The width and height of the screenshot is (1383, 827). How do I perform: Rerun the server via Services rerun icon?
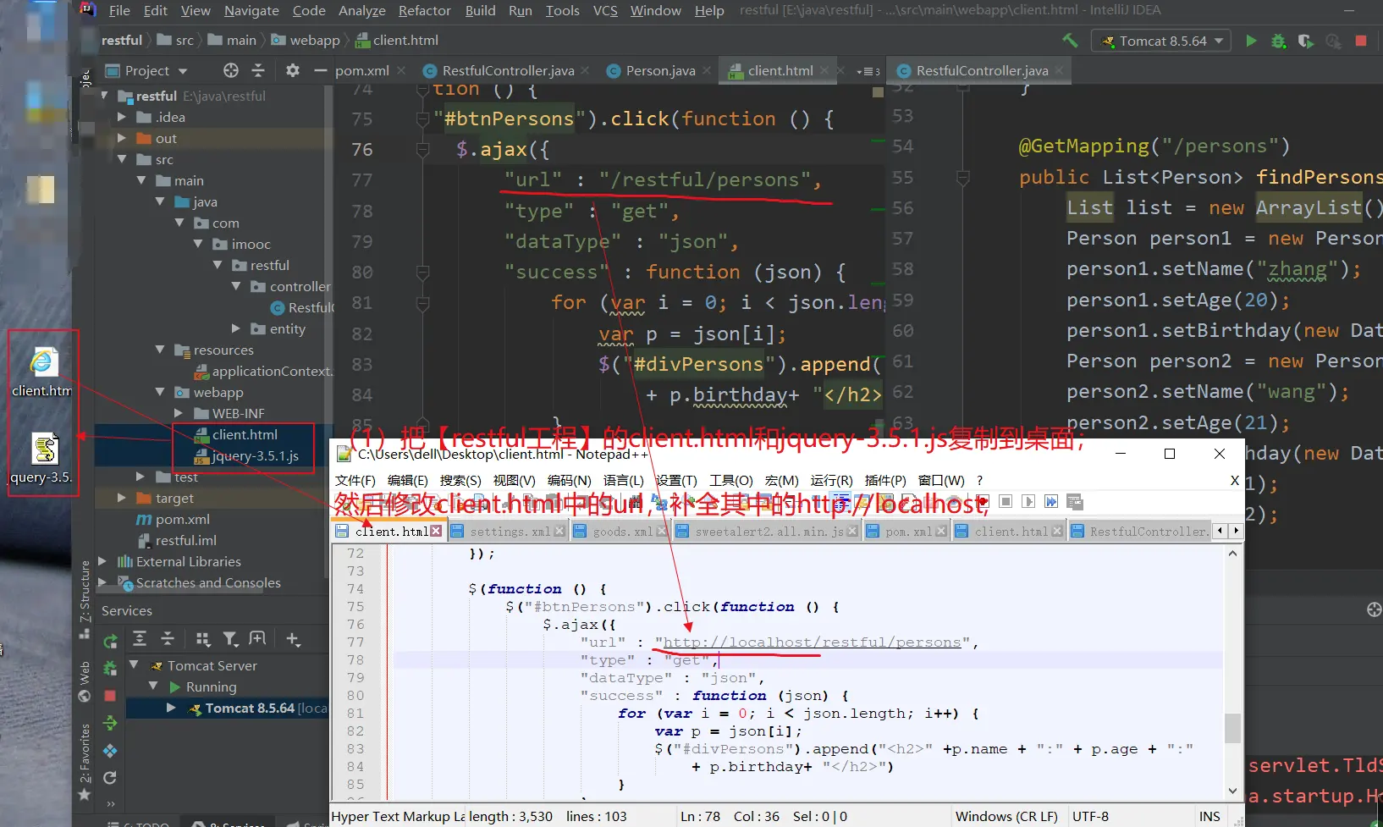(110, 641)
